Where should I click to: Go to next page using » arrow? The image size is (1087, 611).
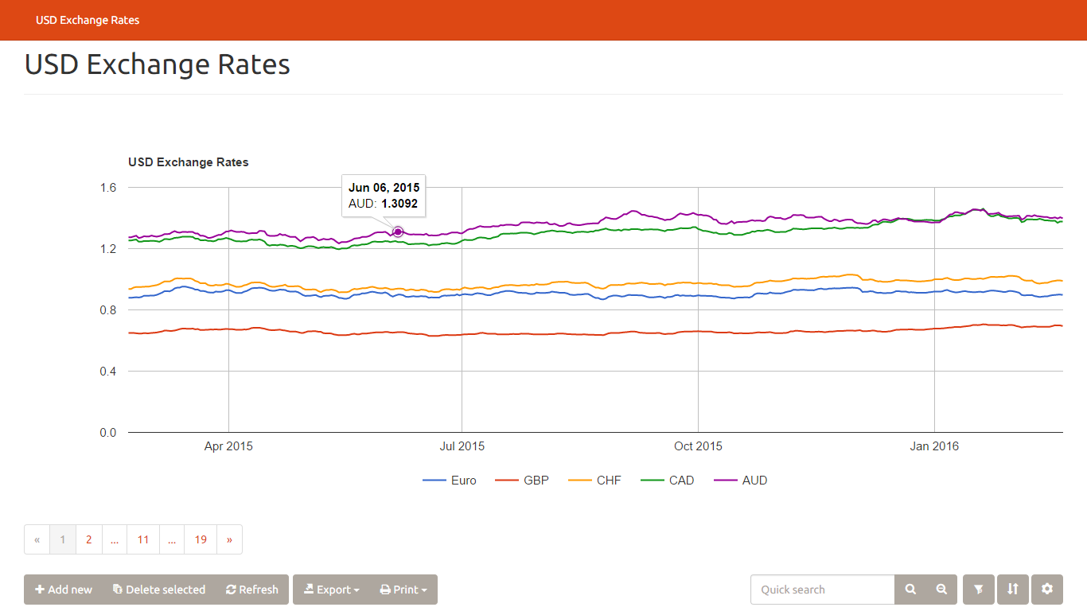click(229, 539)
